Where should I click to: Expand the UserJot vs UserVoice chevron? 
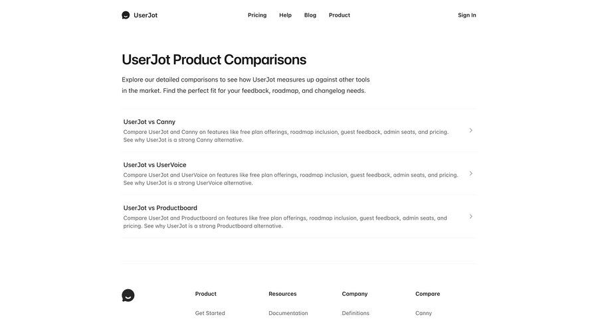click(x=470, y=174)
